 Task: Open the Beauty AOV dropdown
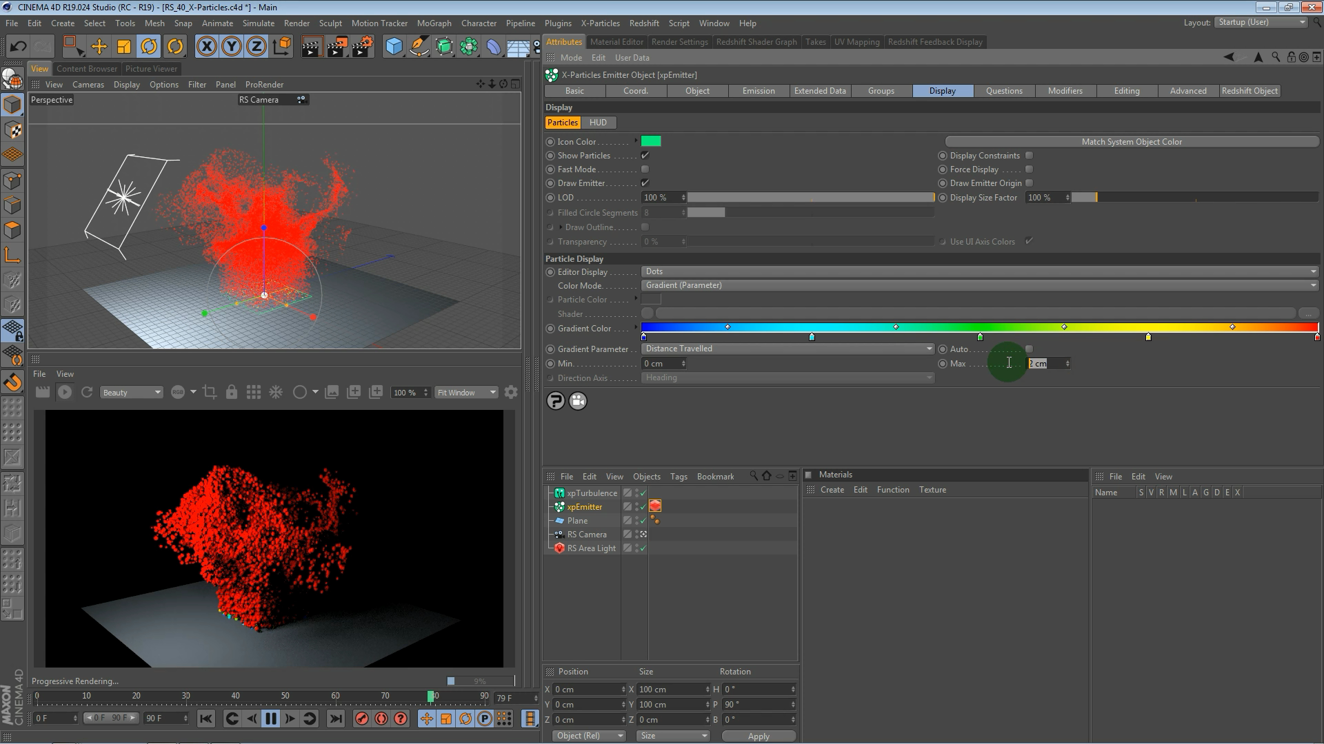131,393
